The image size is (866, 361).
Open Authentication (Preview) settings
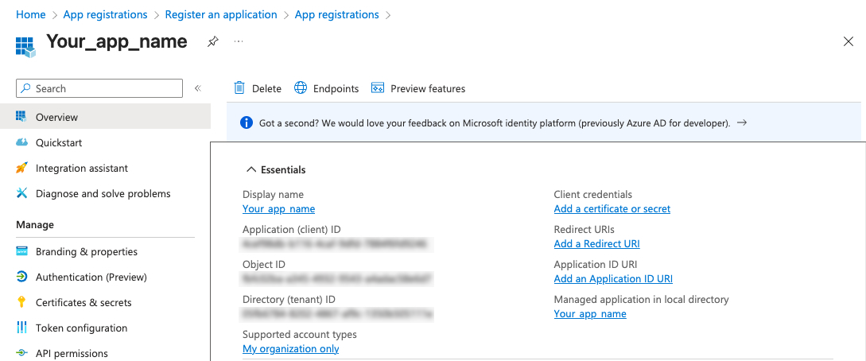tap(91, 277)
